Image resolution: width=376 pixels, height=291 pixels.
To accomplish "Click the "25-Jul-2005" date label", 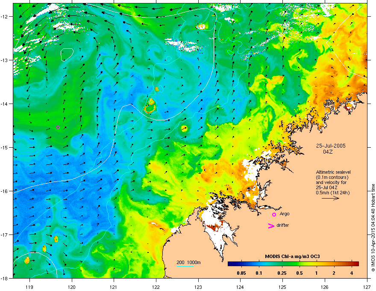I will pos(331,146).
